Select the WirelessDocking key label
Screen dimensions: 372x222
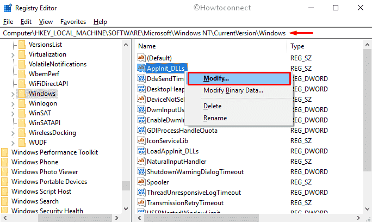point(52,133)
